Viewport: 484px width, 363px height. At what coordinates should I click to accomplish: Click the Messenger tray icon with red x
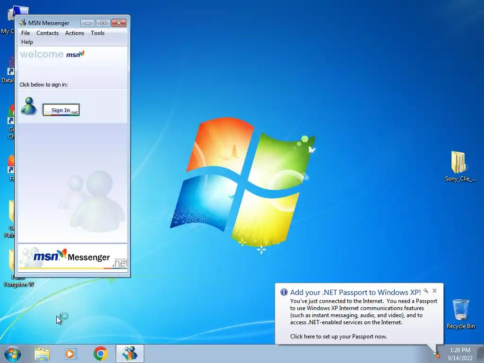(x=436, y=354)
